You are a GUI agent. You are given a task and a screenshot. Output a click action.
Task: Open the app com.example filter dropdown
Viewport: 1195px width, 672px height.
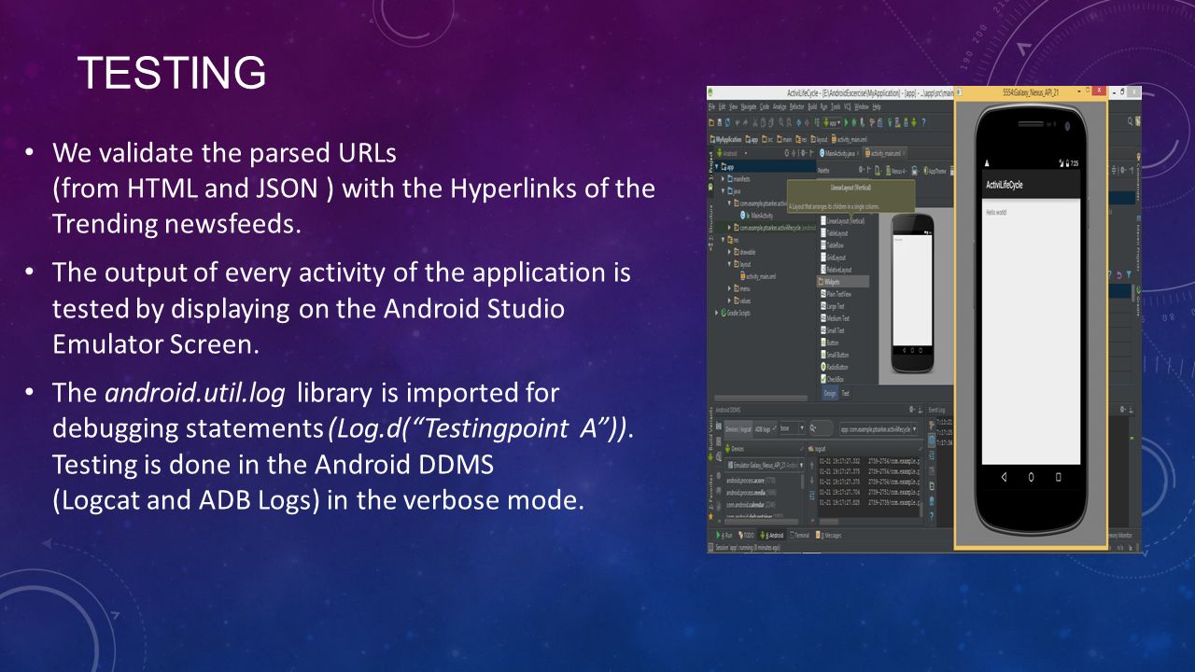coord(879,429)
